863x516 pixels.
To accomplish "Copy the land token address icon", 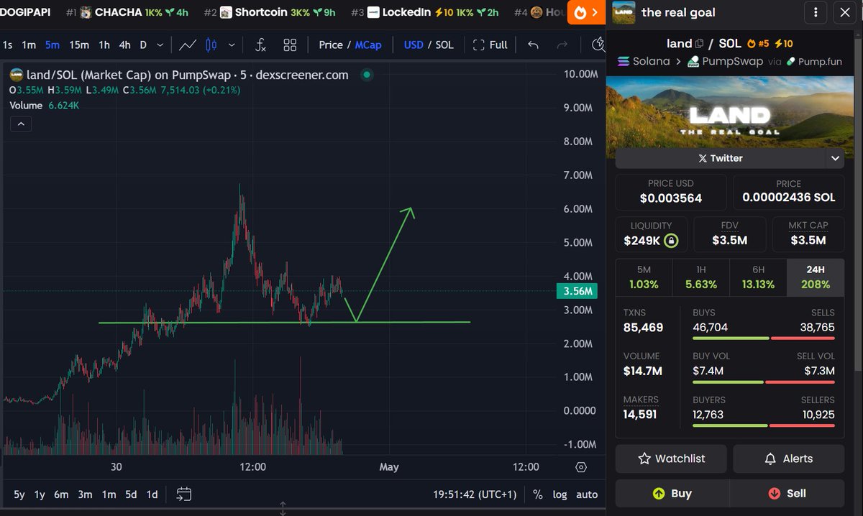I will click(699, 44).
